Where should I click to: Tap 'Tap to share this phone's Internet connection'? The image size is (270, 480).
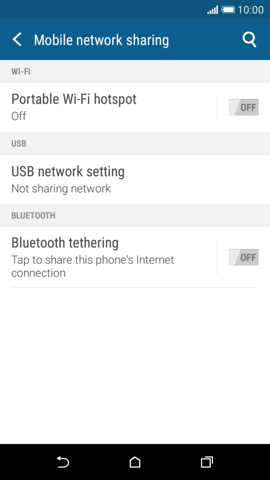(x=92, y=266)
